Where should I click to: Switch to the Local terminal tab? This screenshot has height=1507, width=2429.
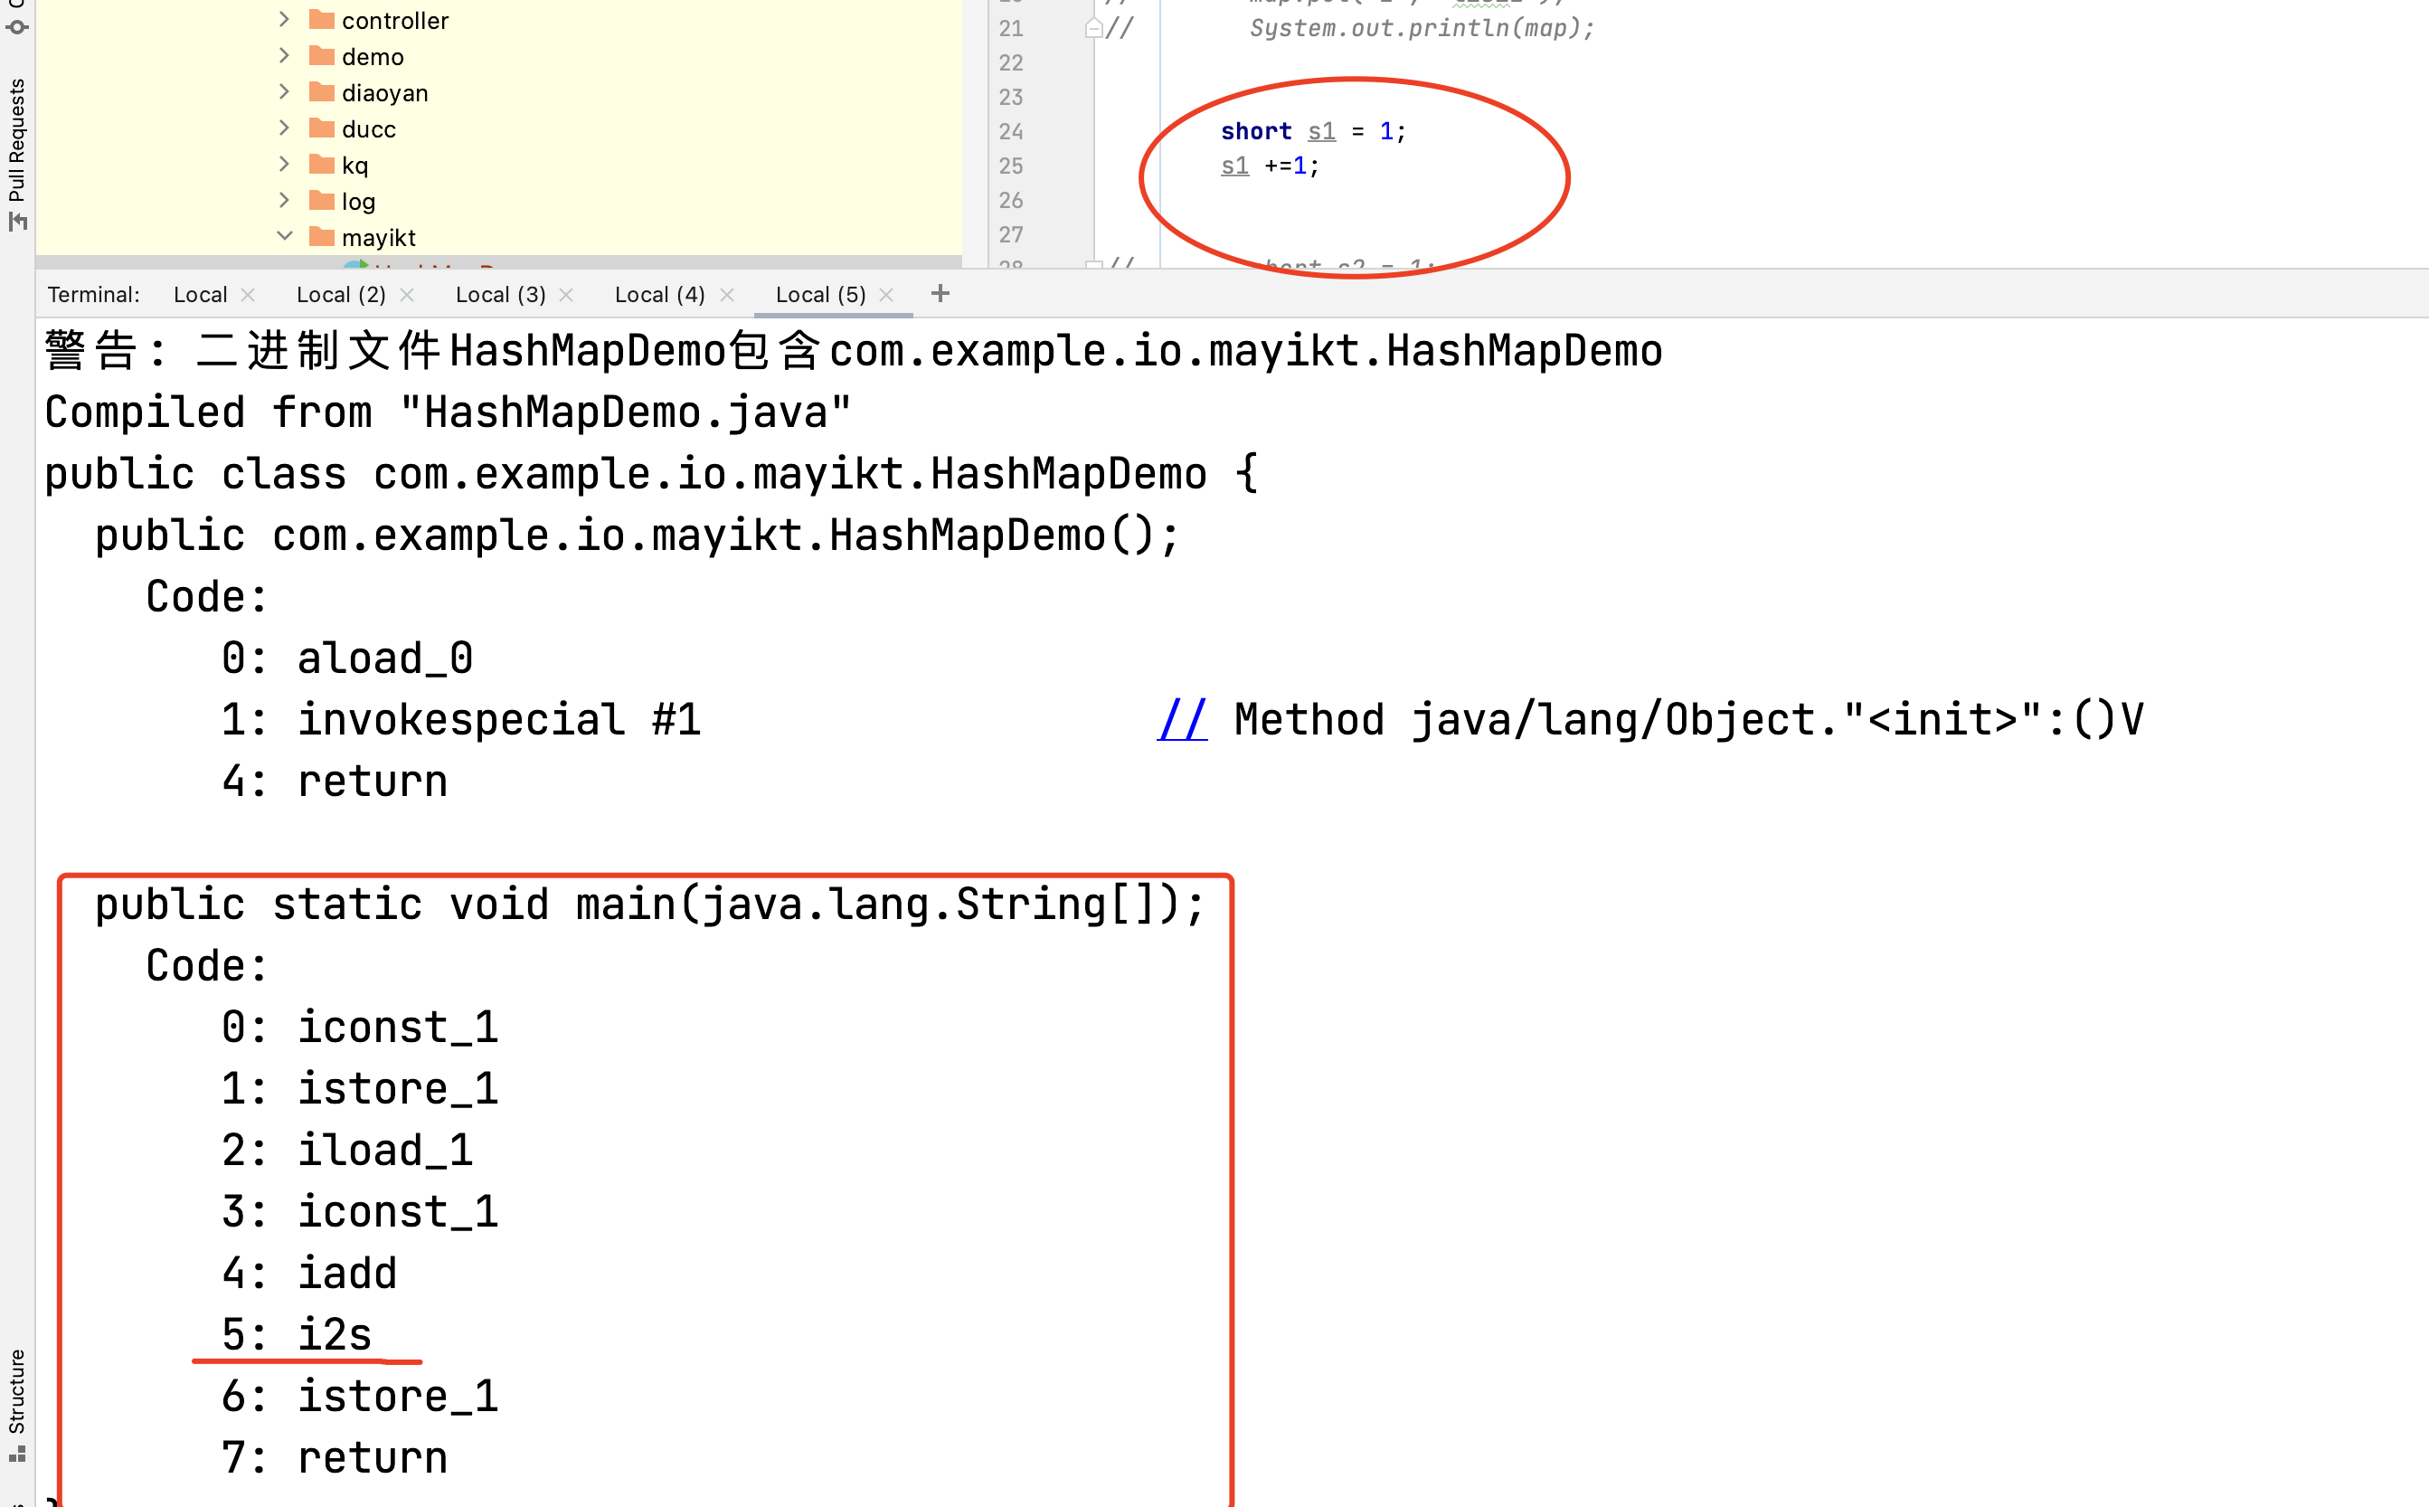point(200,295)
